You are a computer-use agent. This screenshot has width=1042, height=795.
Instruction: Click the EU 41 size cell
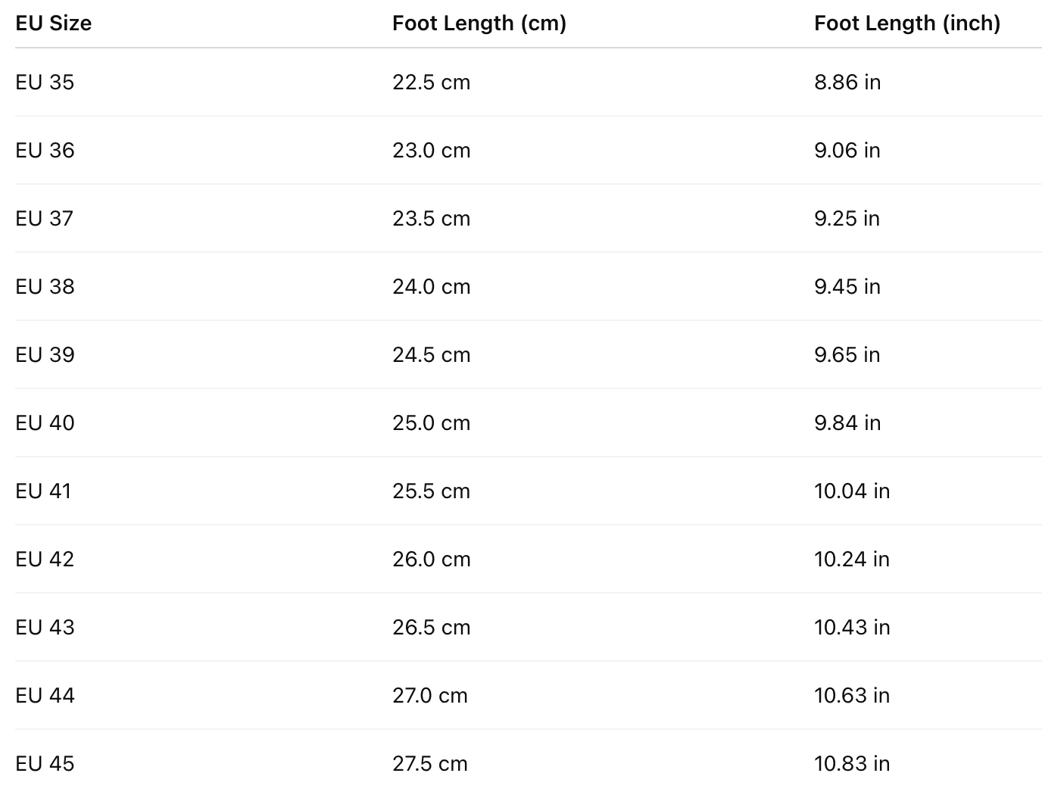43,491
